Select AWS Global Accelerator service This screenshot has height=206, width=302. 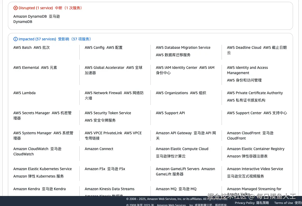tap(104, 68)
